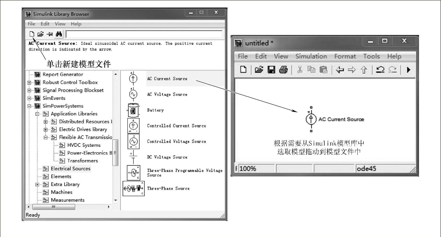Select the DC Voltage Source block icon

tap(133, 157)
